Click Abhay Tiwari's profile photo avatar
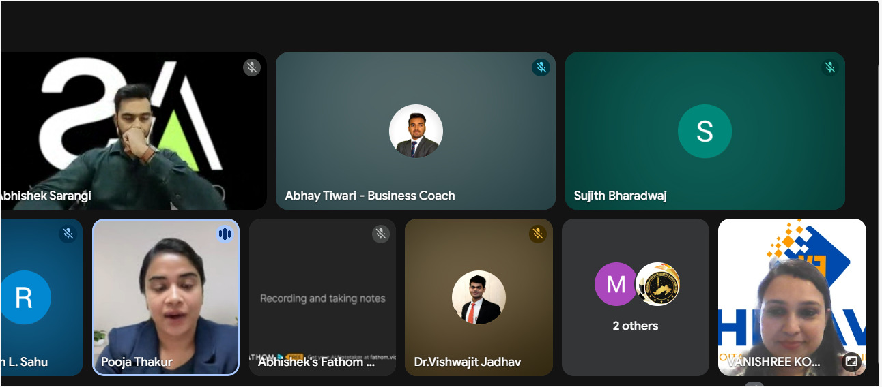This screenshot has height=387, width=882. (x=416, y=131)
